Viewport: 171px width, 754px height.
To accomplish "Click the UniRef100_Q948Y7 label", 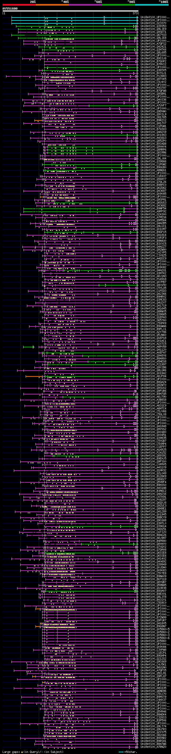I will (x=153, y=179).
